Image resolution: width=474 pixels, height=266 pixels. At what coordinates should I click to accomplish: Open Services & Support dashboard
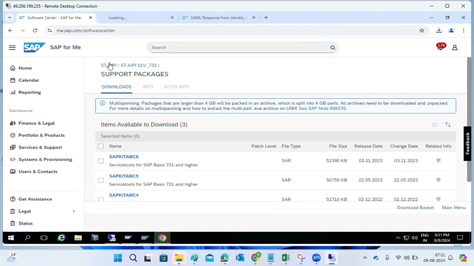pyautogui.click(x=40, y=147)
